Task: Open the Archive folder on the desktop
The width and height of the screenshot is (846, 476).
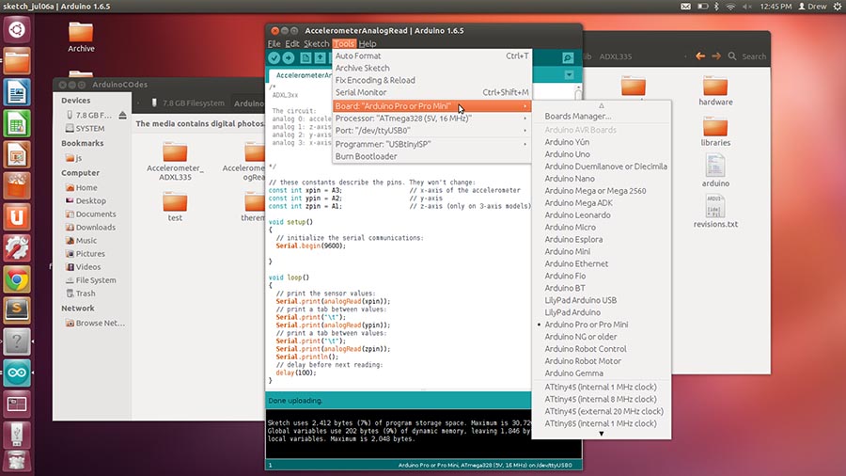Action: 81,37
